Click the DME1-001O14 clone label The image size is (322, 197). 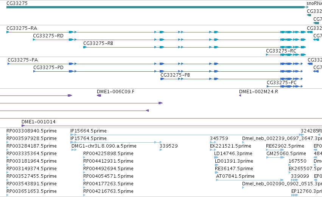click(39, 122)
